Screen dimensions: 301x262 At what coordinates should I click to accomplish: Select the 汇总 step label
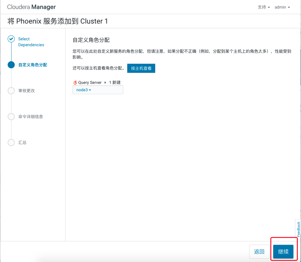point(22,142)
